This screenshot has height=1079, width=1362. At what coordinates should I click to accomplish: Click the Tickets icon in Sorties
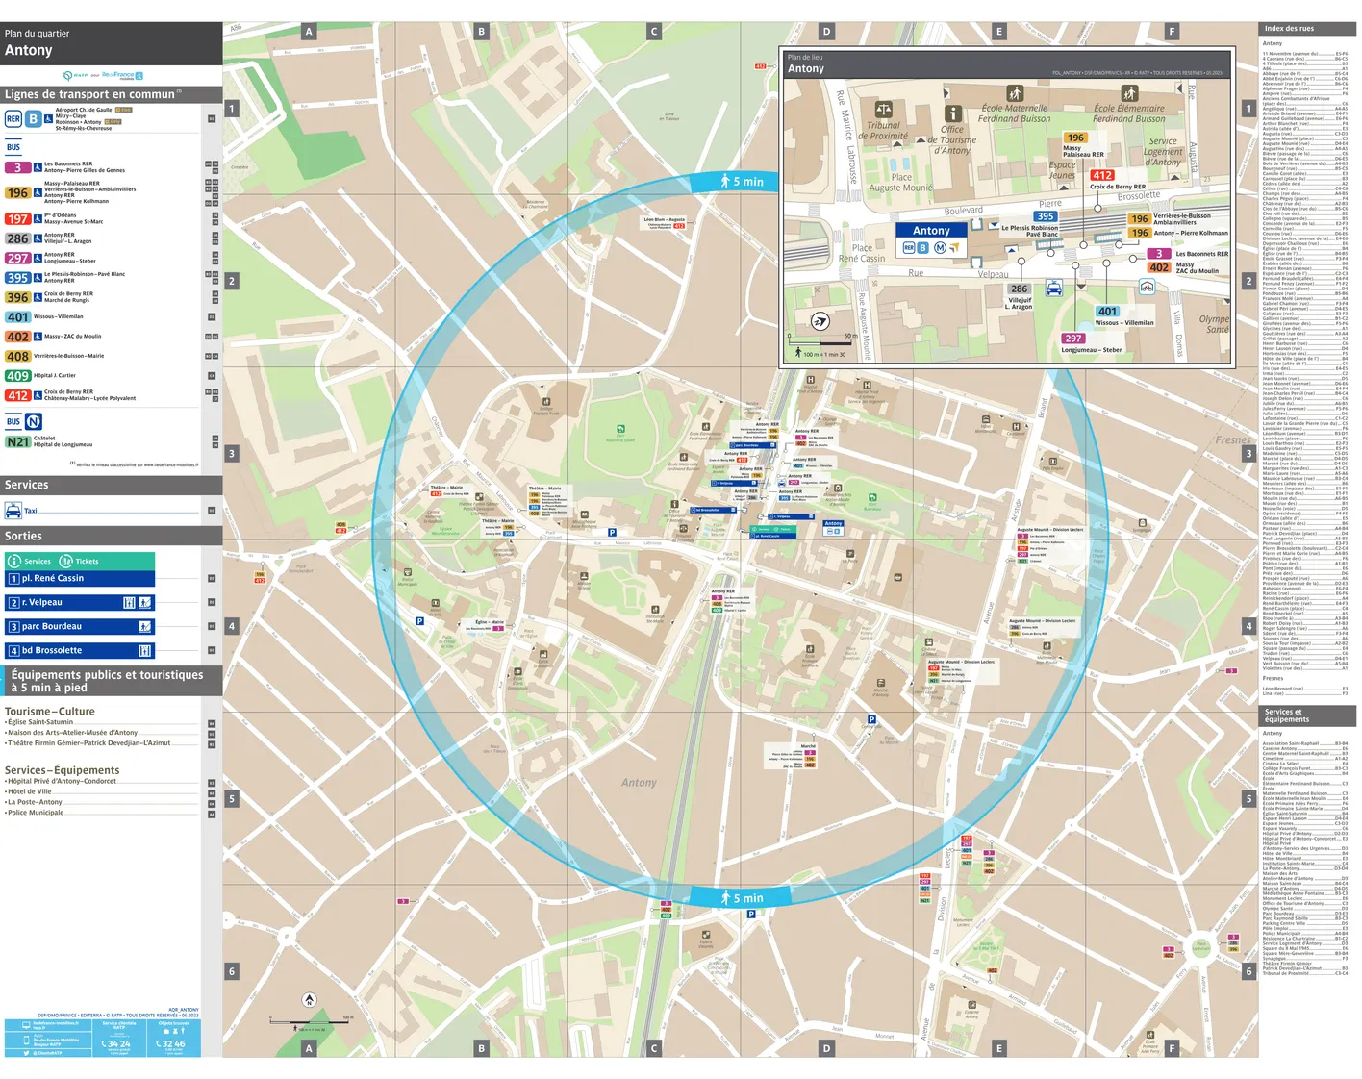(x=66, y=561)
